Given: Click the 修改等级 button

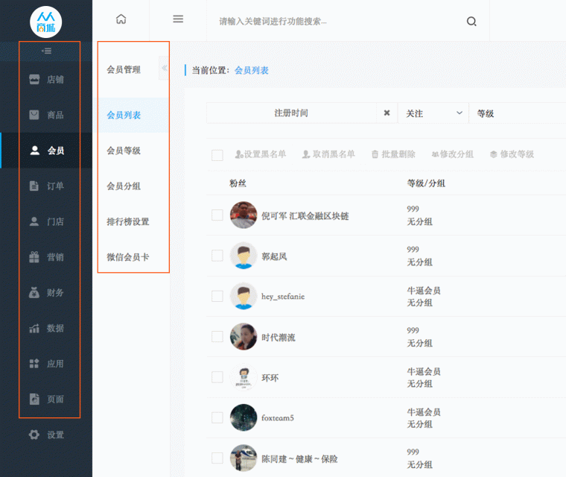Looking at the screenshot, I should (x=512, y=154).
